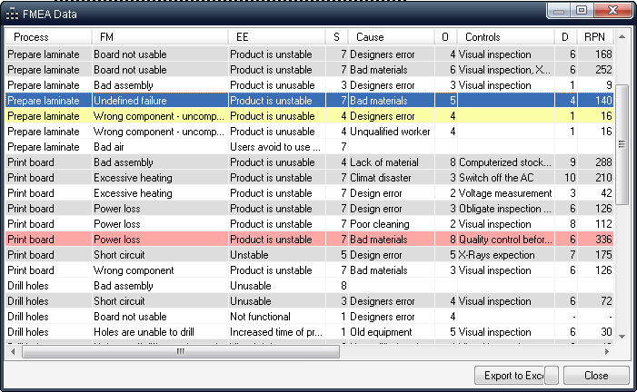The width and height of the screenshot is (637, 392).
Task: Click the Close button at the bottom
Action: click(x=596, y=376)
